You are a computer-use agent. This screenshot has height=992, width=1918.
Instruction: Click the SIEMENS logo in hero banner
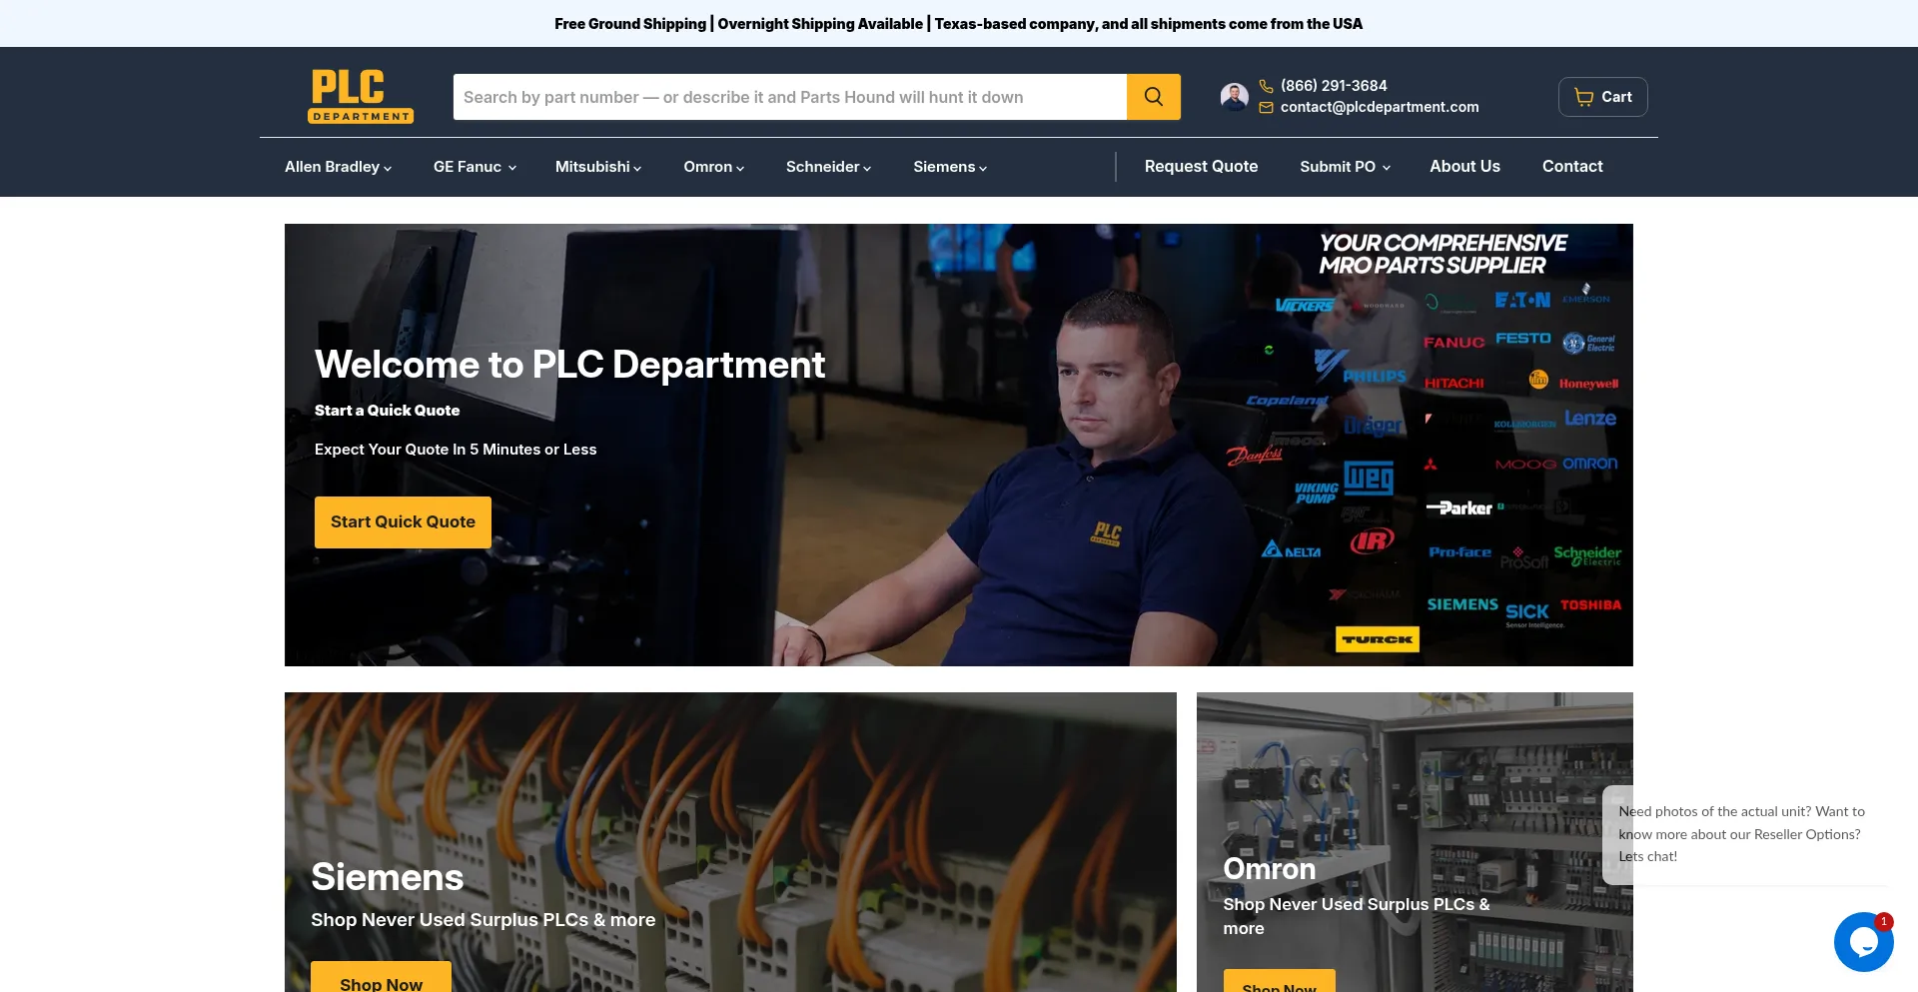point(1461,604)
